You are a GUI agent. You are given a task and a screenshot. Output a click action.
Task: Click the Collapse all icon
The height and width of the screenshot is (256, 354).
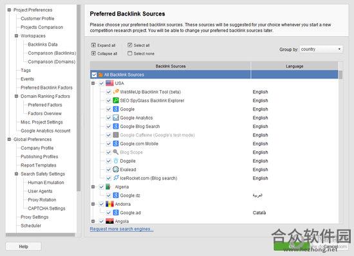93,53
